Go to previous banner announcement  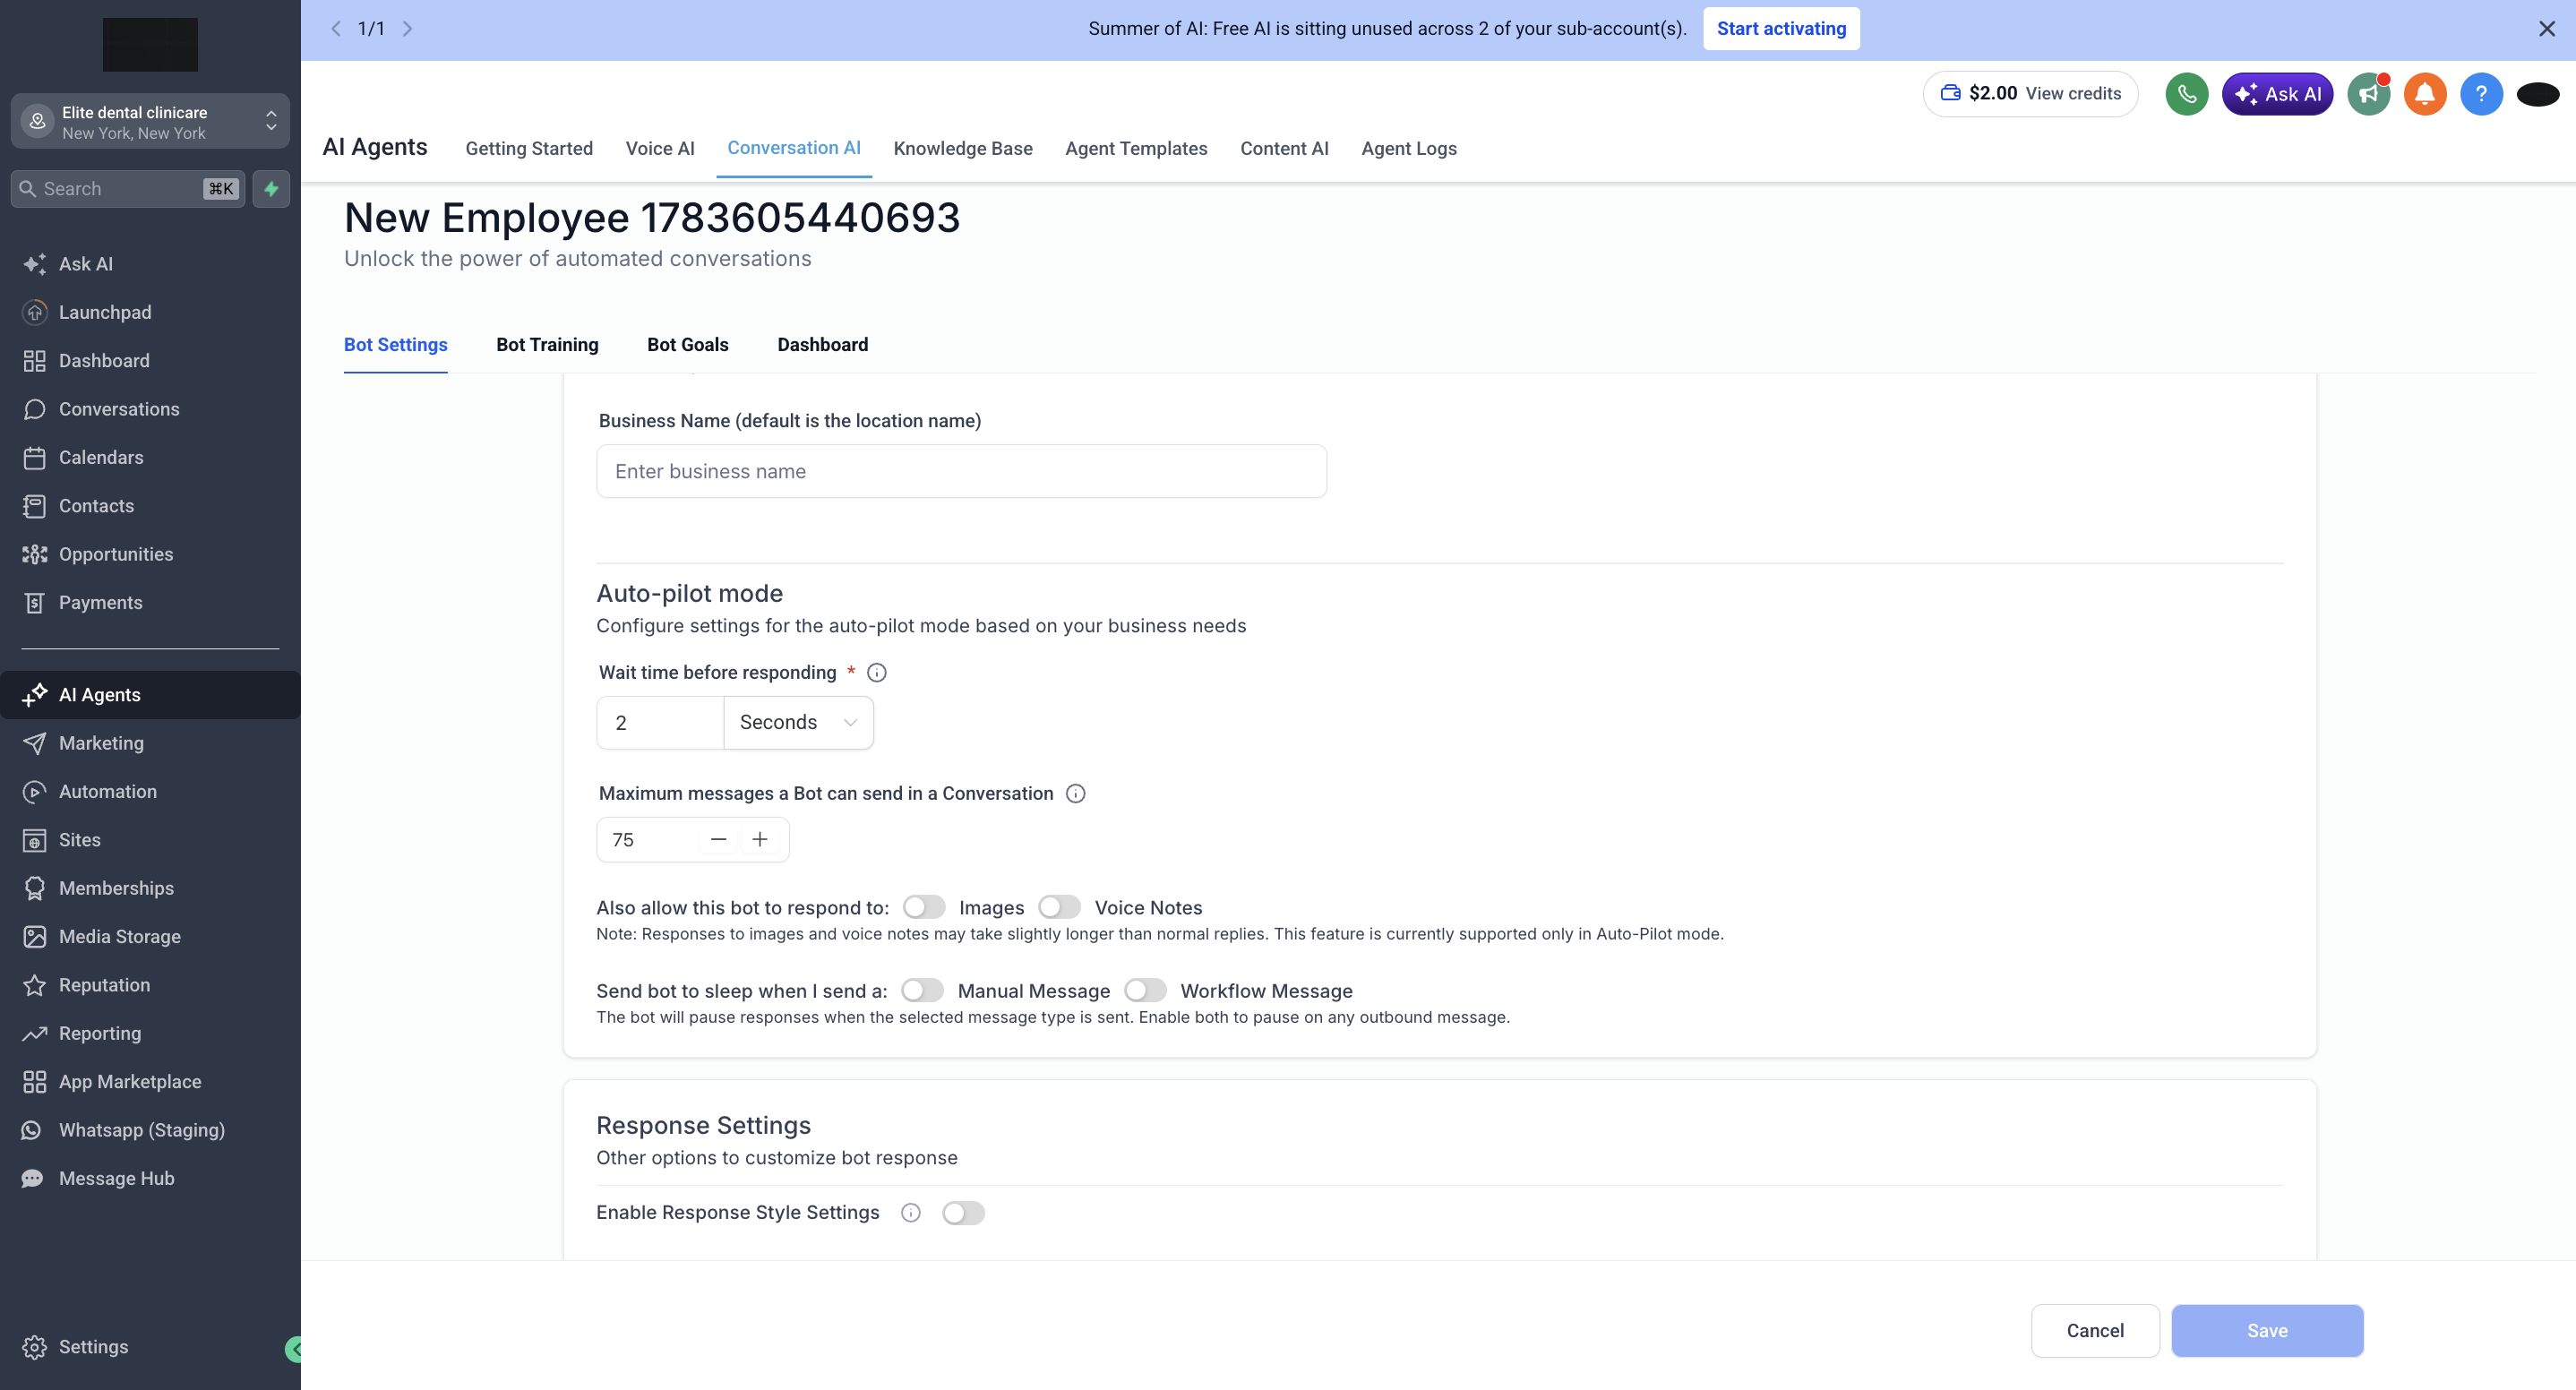click(x=336, y=29)
